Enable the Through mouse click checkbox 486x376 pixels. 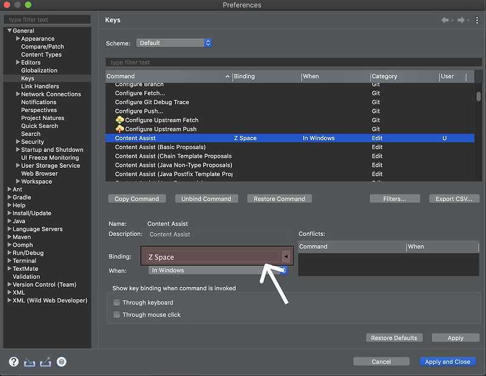(117, 315)
